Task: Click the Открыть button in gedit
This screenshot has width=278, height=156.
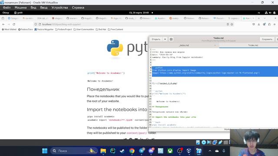Action: [156, 39]
